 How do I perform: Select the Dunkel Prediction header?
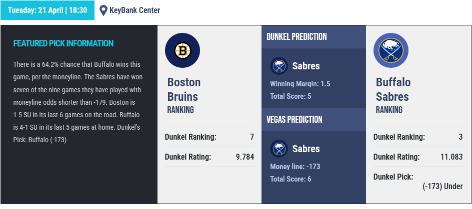coord(296,37)
